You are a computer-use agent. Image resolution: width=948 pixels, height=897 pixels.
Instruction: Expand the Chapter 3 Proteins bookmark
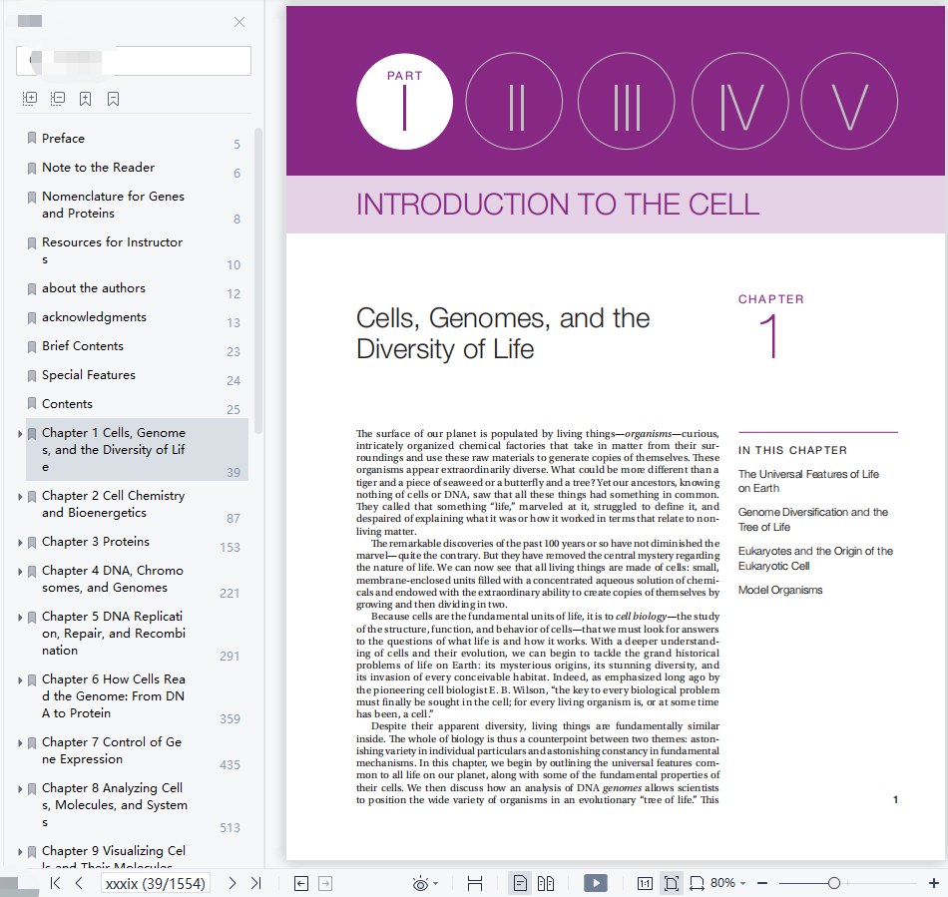click(20, 543)
